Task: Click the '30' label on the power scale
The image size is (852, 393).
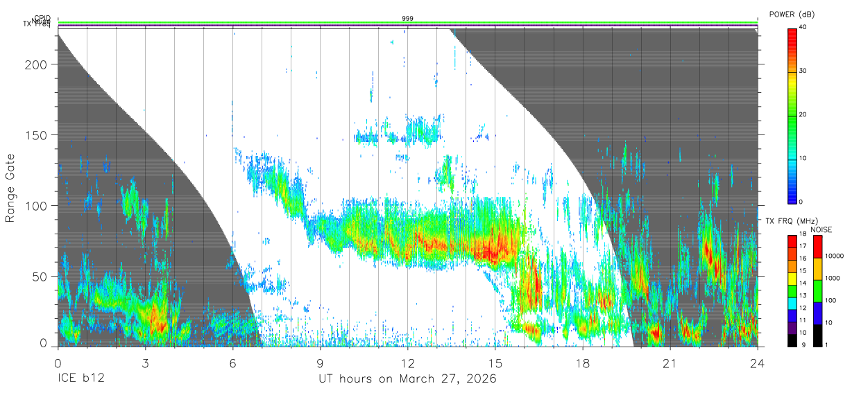Action: click(x=803, y=71)
